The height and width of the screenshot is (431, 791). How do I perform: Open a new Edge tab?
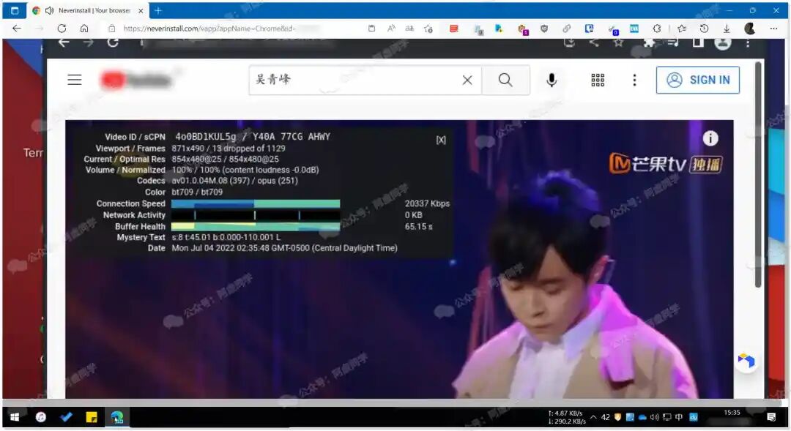158,10
